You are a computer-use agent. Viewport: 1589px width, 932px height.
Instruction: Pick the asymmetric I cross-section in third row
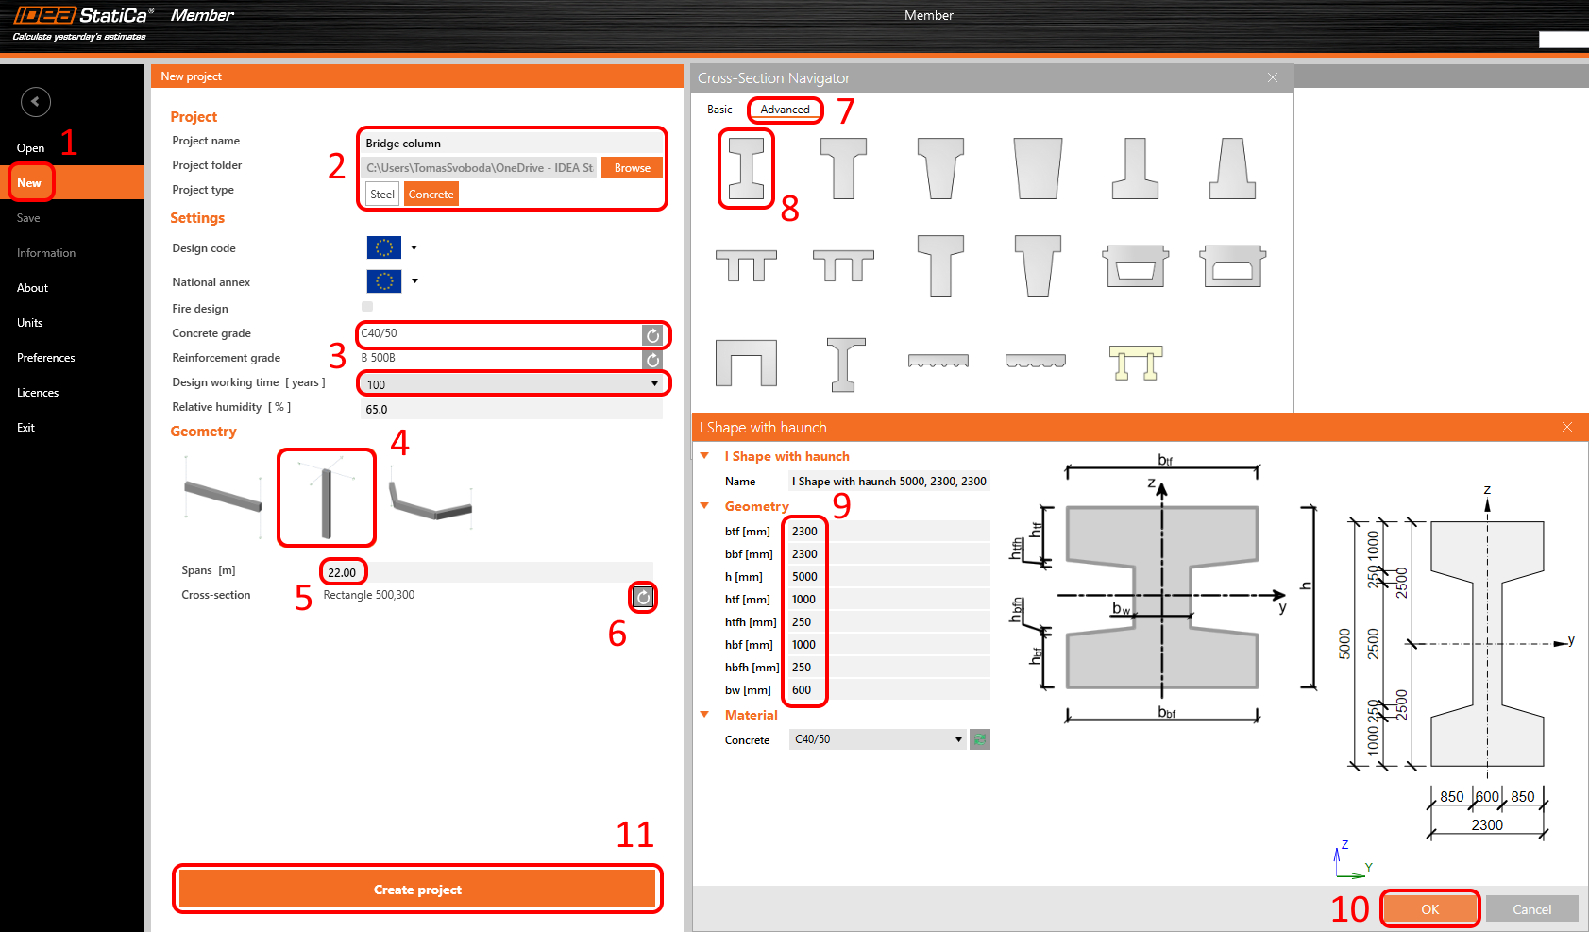[x=845, y=364]
